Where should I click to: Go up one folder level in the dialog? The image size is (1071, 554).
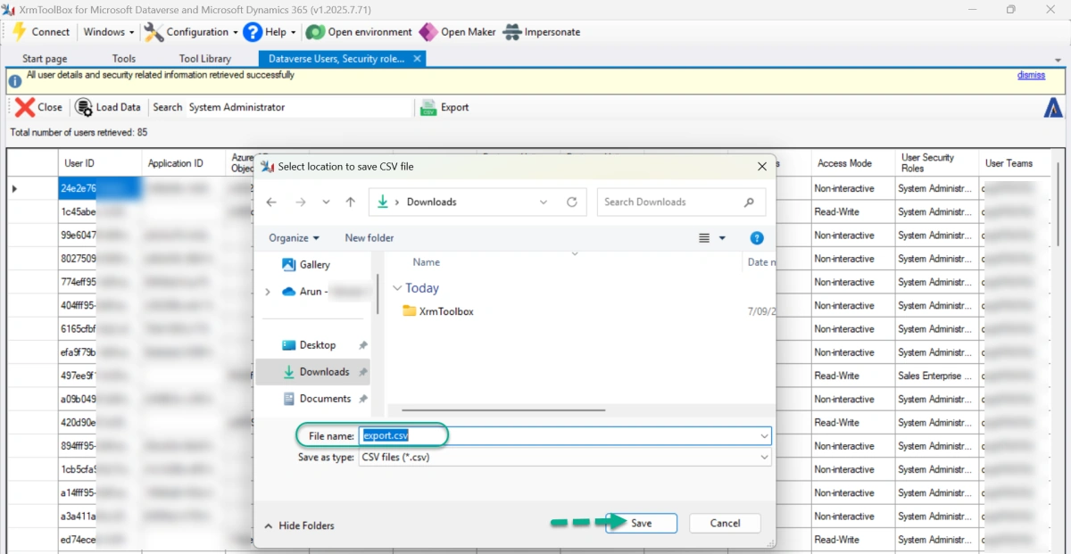point(350,203)
